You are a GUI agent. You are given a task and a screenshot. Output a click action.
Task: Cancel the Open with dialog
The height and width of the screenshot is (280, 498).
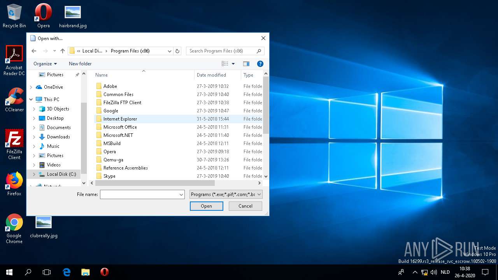coord(245,206)
